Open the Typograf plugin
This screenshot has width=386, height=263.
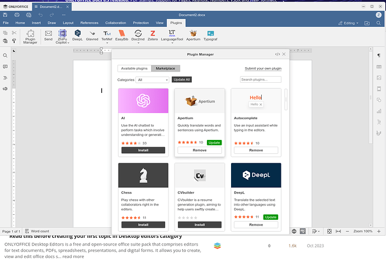210,35
